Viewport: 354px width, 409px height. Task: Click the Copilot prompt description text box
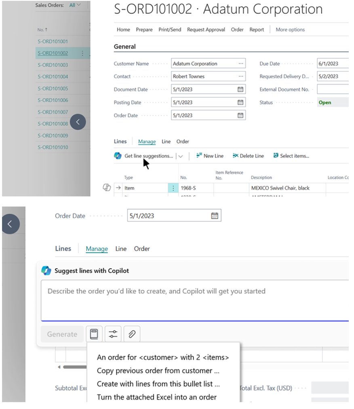pyautogui.click(x=195, y=301)
